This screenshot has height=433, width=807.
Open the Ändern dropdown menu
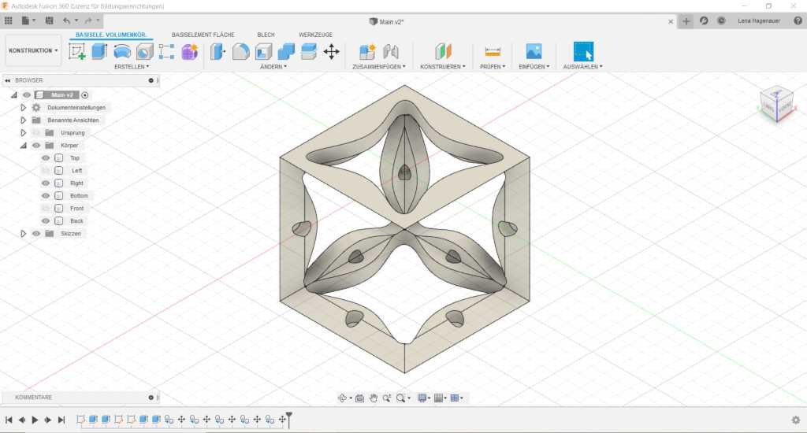(273, 66)
